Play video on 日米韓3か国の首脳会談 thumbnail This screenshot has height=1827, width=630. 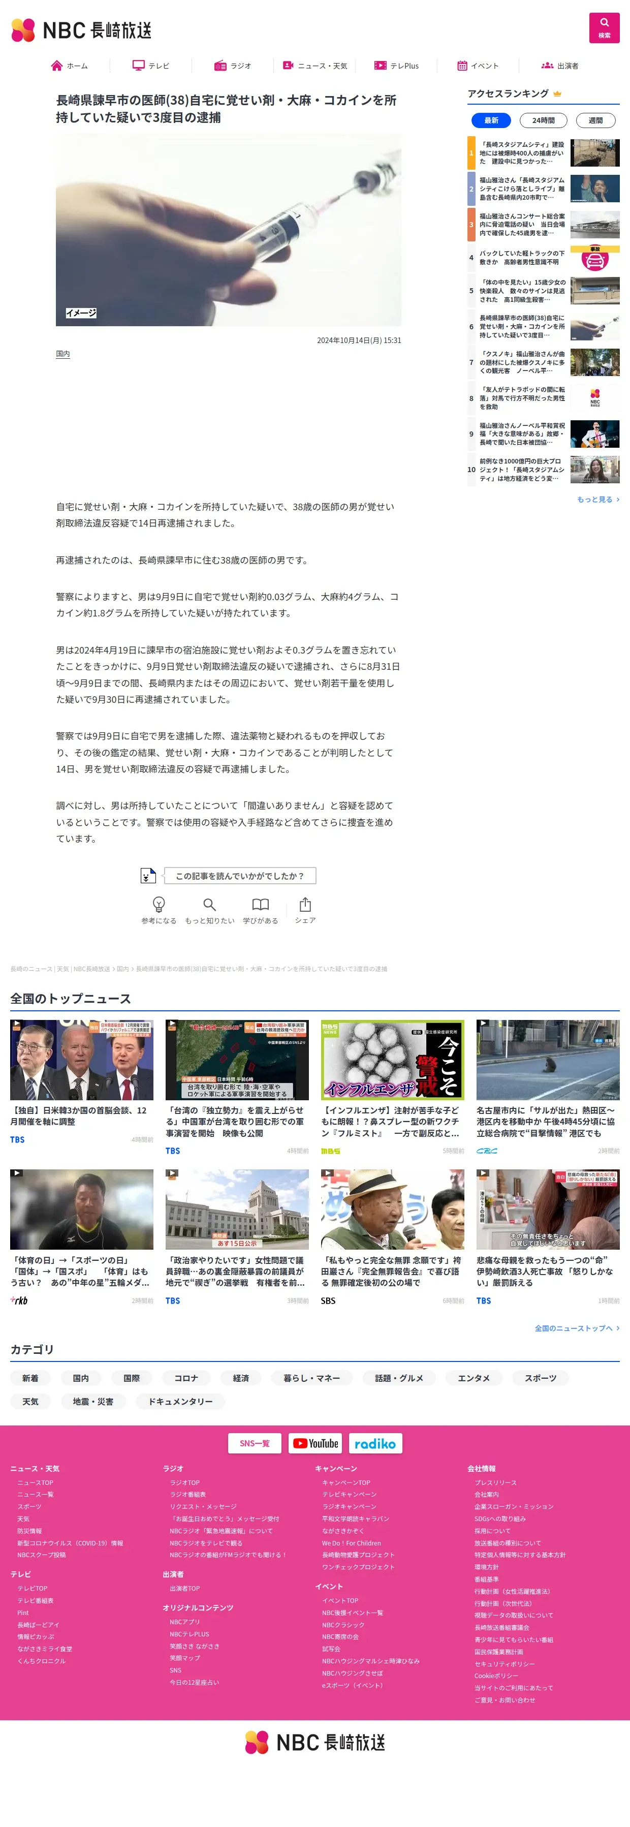click(x=81, y=1060)
